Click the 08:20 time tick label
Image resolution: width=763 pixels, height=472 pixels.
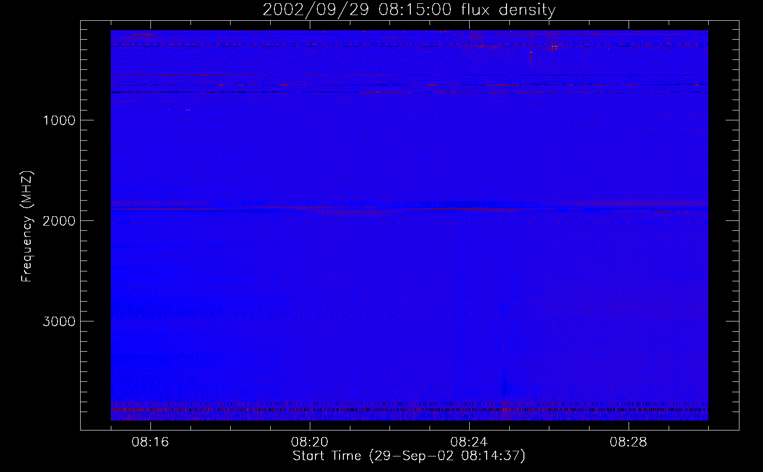click(309, 442)
